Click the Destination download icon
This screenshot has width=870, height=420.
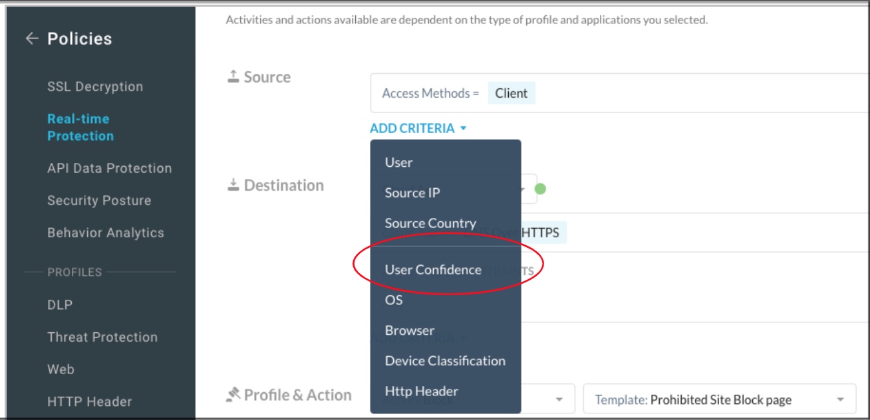[x=233, y=185]
